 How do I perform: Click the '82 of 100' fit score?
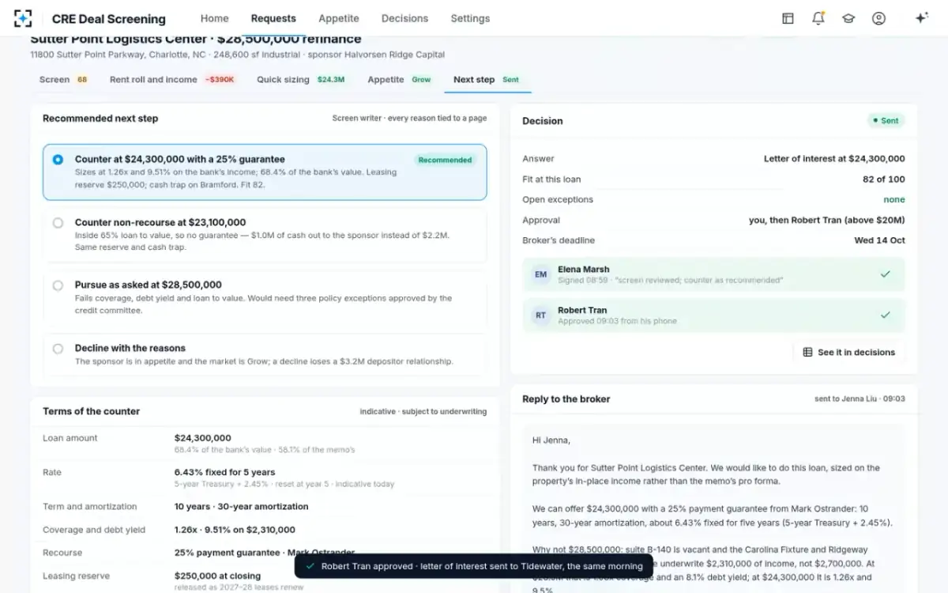[x=884, y=179]
